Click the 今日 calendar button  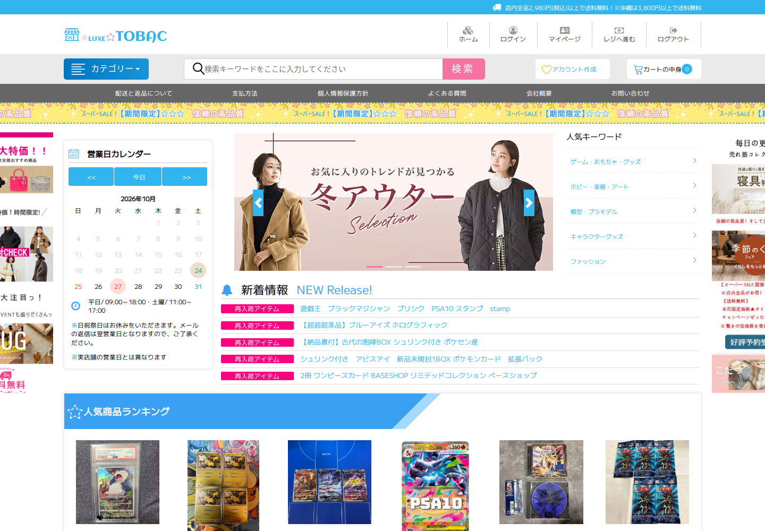coord(139,177)
